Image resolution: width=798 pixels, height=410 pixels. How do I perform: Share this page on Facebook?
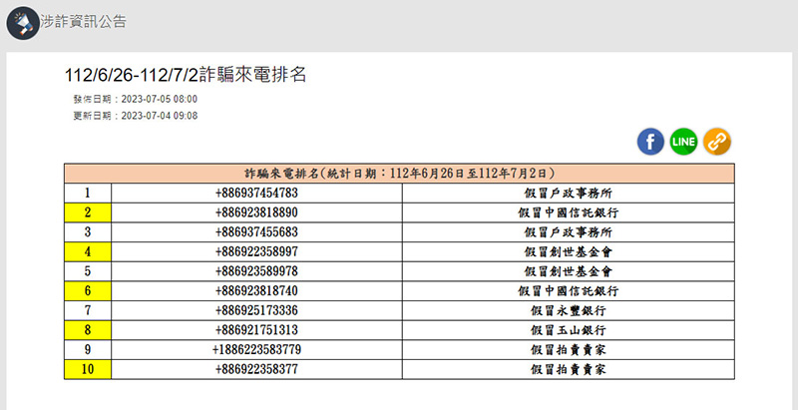click(x=650, y=142)
